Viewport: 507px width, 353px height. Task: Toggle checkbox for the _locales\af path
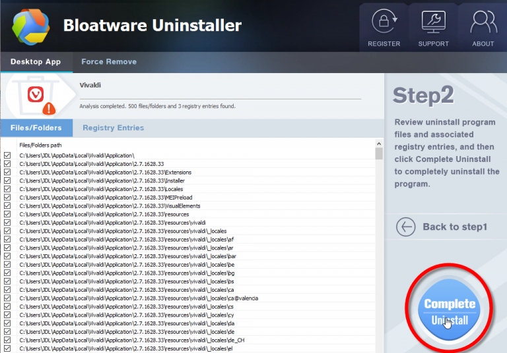(x=7, y=240)
